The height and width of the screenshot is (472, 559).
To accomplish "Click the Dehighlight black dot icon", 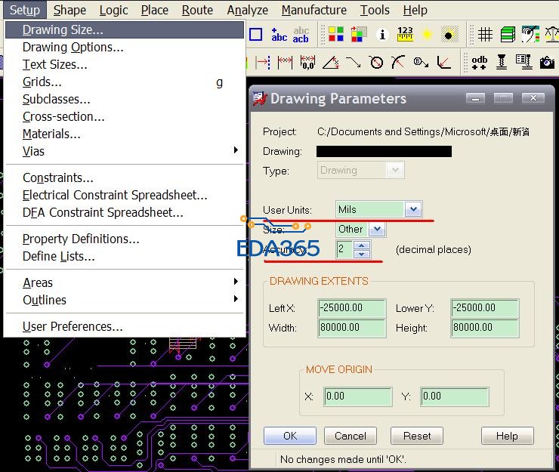I will click(449, 35).
